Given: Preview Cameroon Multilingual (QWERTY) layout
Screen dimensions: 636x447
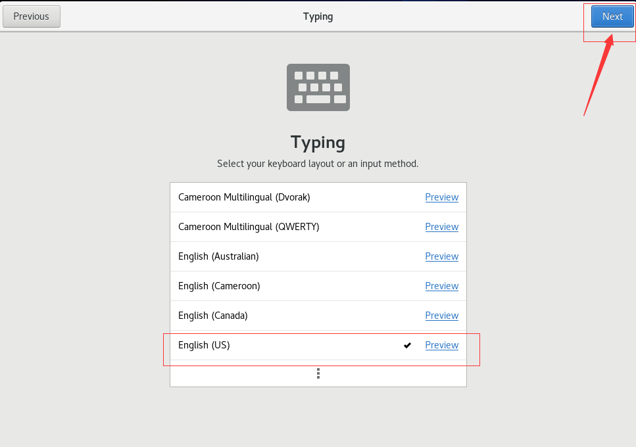Looking at the screenshot, I should pyautogui.click(x=442, y=227).
